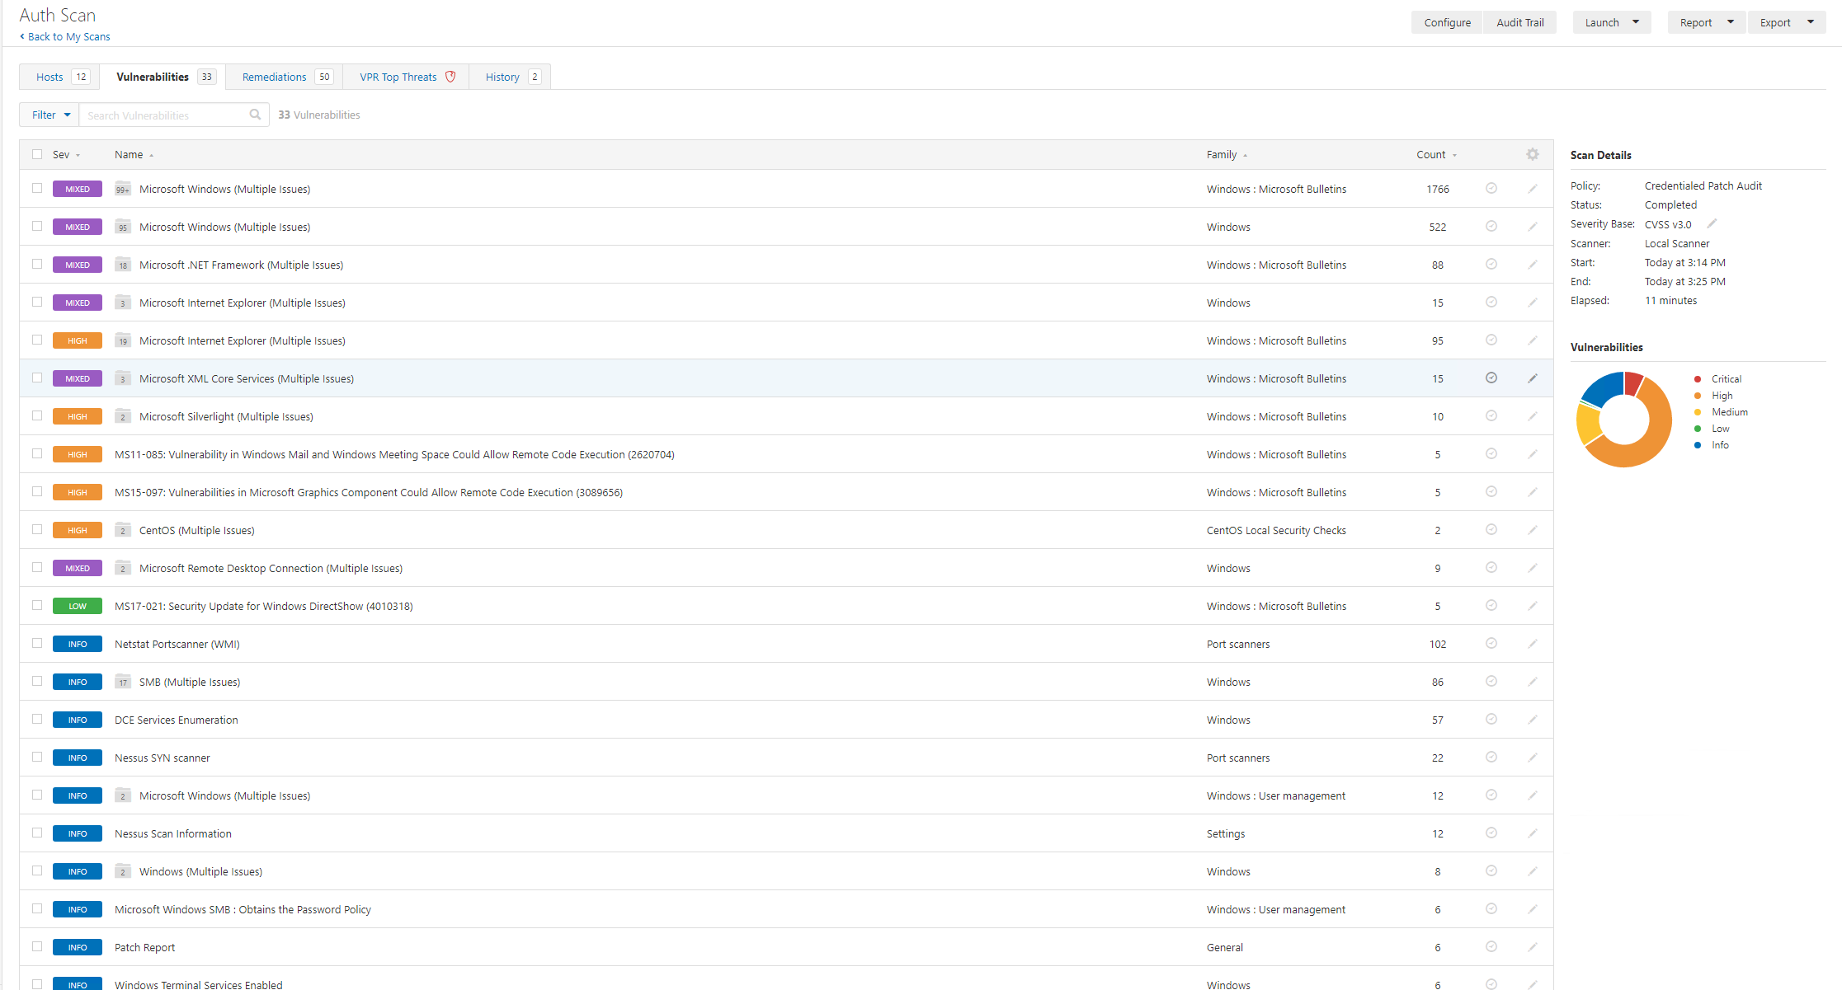Open MS15-097 Microsoft Graphics Component vulnerability

pos(369,492)
